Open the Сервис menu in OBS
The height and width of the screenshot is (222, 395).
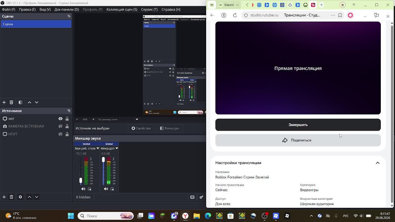pyautogui.click(x=149, y=9)
